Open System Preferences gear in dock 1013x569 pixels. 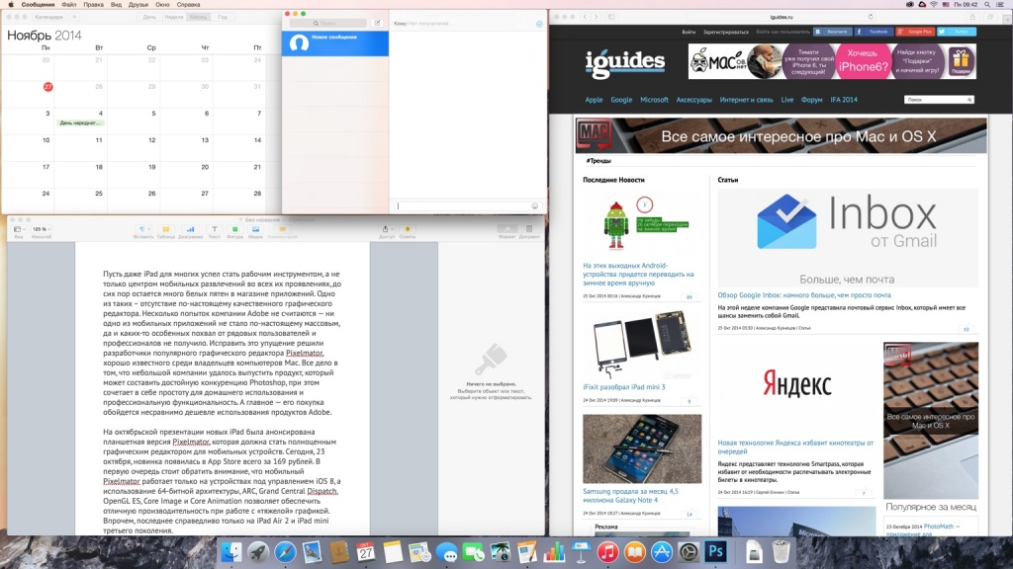pyautogui.click(x=689, y=552)
